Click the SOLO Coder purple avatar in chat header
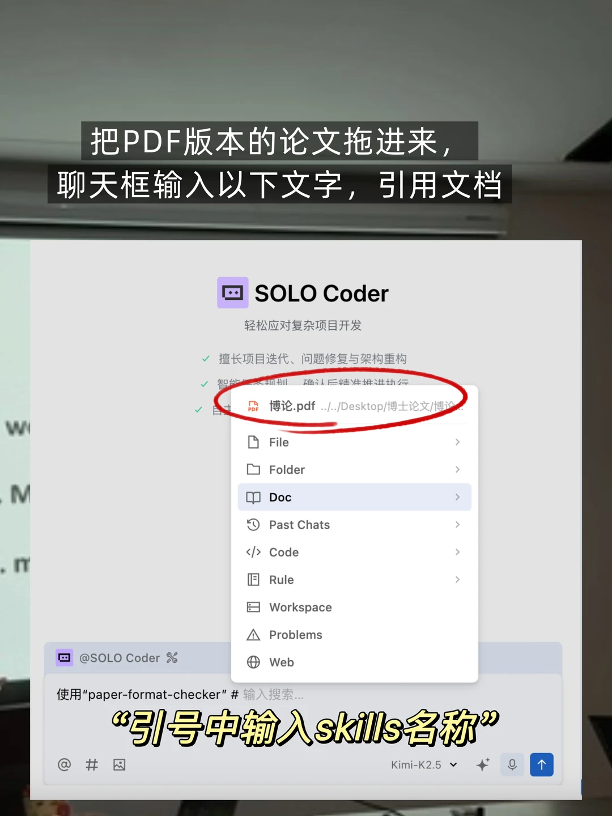Image resolution: width=612 pixels, height=816 pixels. (x=65, y=657)
